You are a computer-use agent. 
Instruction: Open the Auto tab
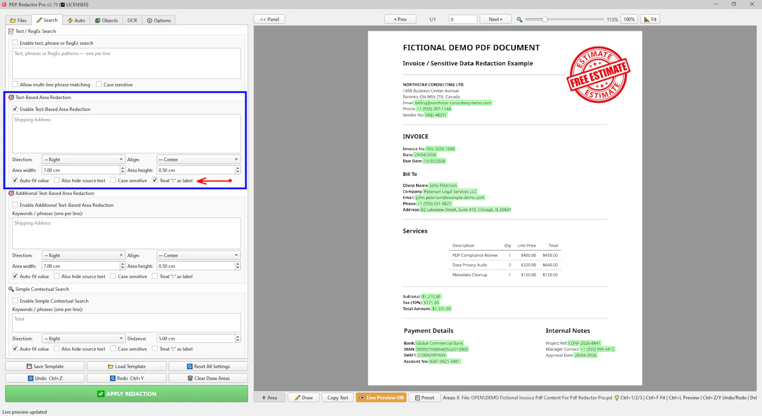coord(76,20)
